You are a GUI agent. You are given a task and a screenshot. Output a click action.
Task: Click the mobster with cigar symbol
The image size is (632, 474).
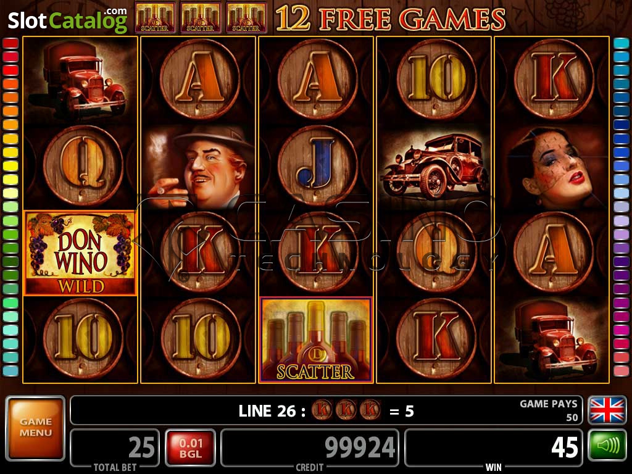[198, 167]
